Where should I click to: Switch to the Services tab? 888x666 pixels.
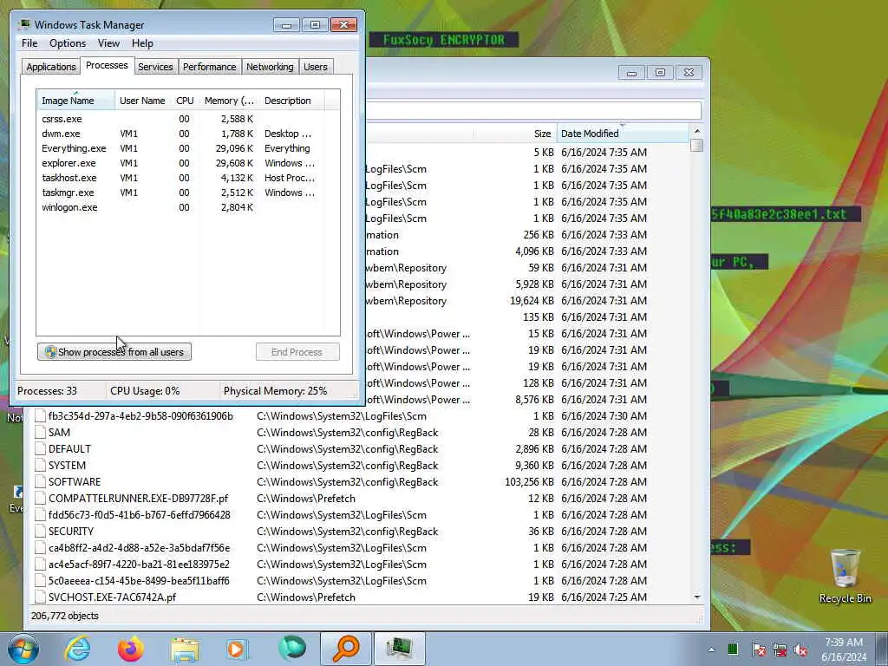click(x=155, y=67)
